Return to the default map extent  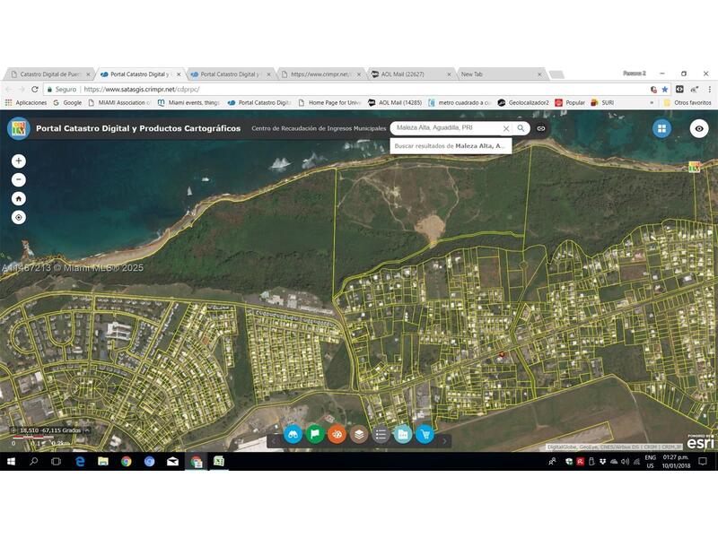(x=19, y=198)
